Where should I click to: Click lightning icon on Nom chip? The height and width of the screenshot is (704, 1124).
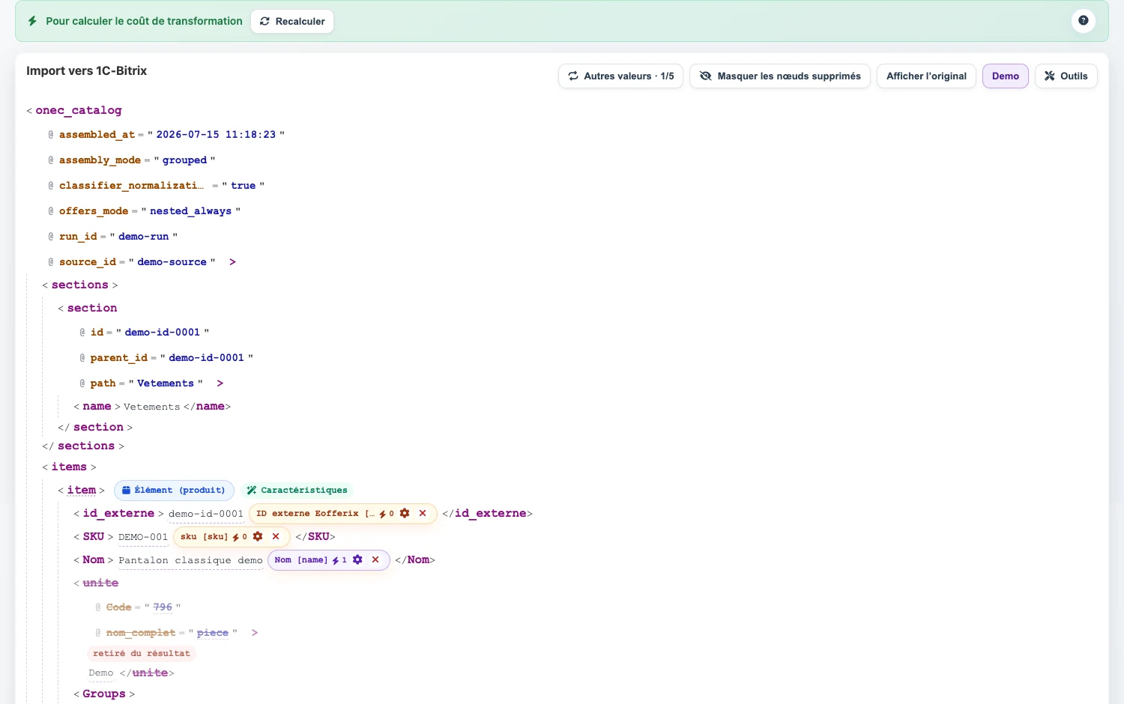pyautogui.click(x=336, y=560)
